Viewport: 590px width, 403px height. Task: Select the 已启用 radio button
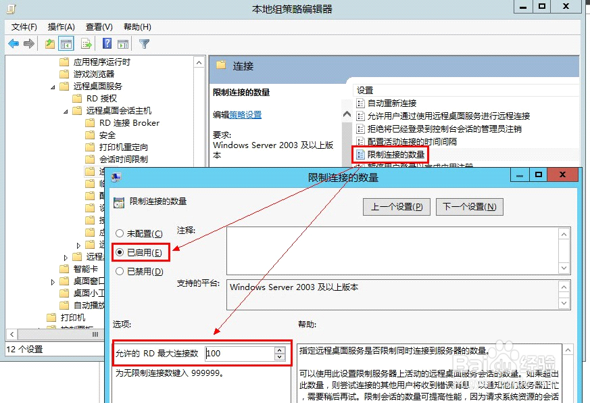120,254
